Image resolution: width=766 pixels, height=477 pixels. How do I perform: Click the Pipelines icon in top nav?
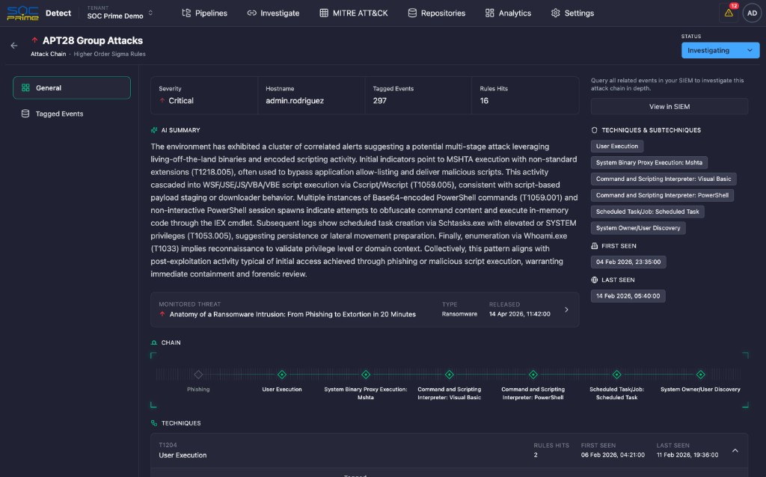(x=186, y=13)
